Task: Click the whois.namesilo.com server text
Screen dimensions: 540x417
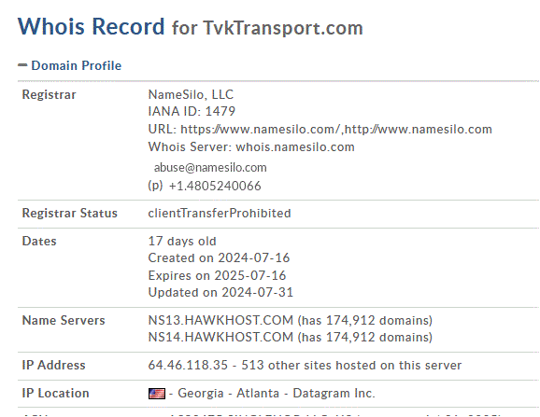Action: coord(295,147)
